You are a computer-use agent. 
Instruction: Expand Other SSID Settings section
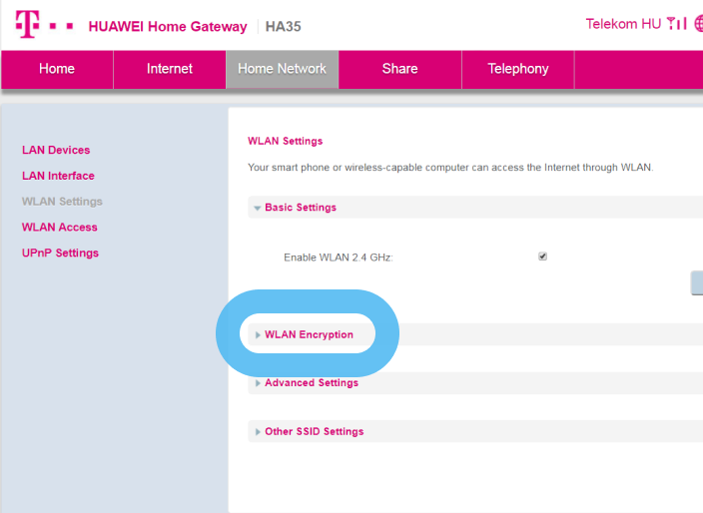coord(314,432)
